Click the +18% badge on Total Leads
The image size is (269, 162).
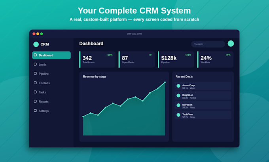pos(109,55)
